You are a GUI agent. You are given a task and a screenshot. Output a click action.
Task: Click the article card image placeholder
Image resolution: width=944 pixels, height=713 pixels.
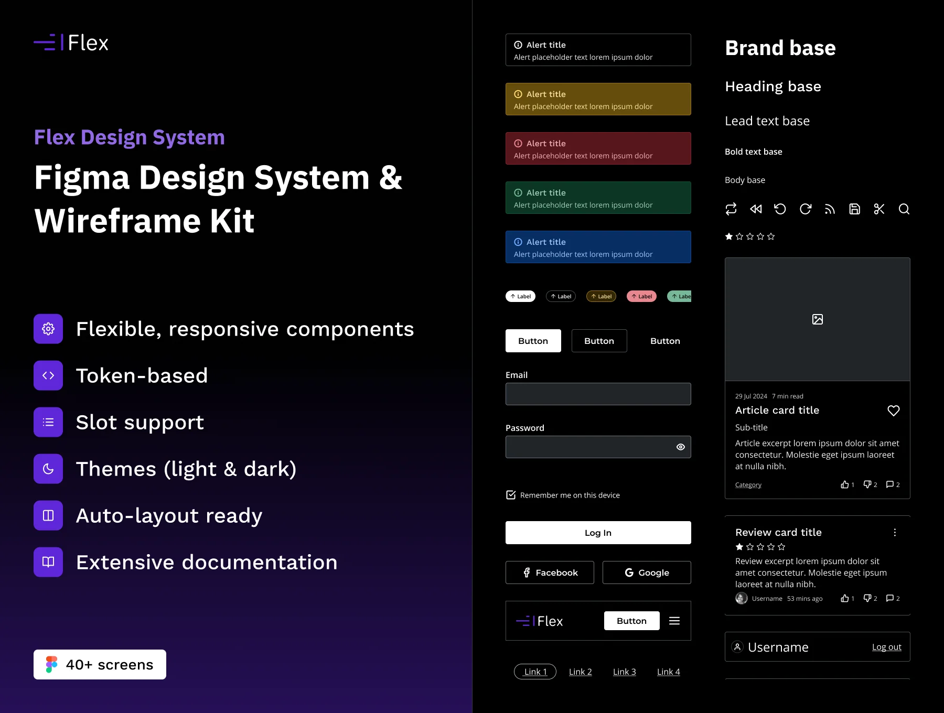pos(818,319)
